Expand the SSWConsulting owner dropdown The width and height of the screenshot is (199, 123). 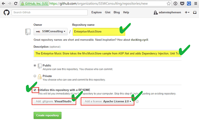tap(50, 31)
